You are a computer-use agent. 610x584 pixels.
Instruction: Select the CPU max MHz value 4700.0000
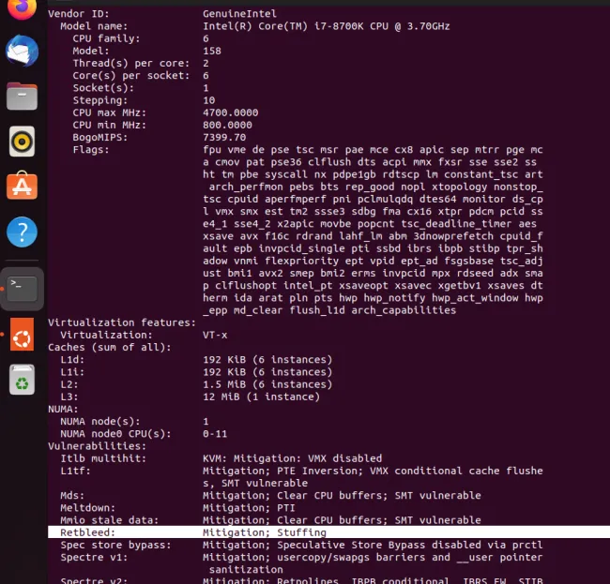click(230, 112)
